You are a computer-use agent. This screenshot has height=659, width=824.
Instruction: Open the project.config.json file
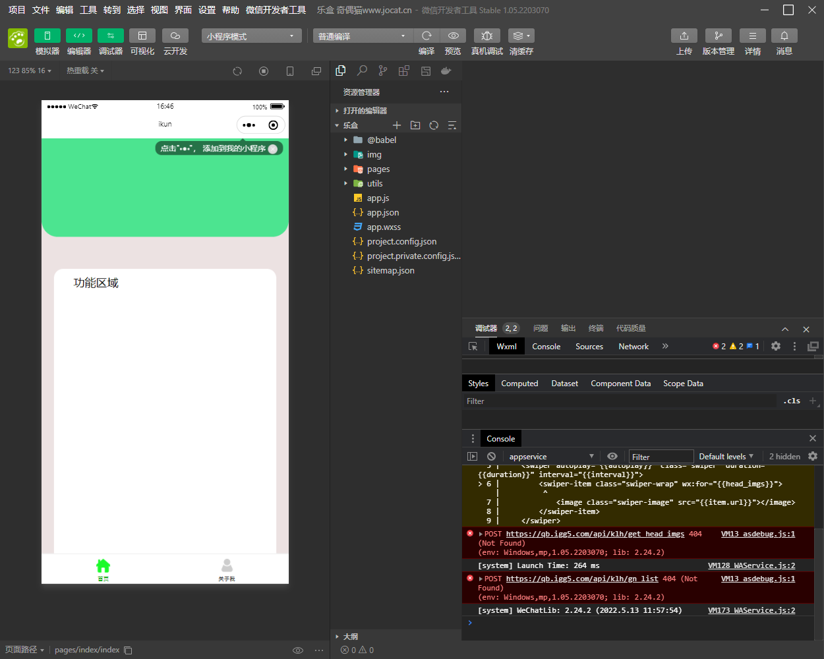point(396,241)
